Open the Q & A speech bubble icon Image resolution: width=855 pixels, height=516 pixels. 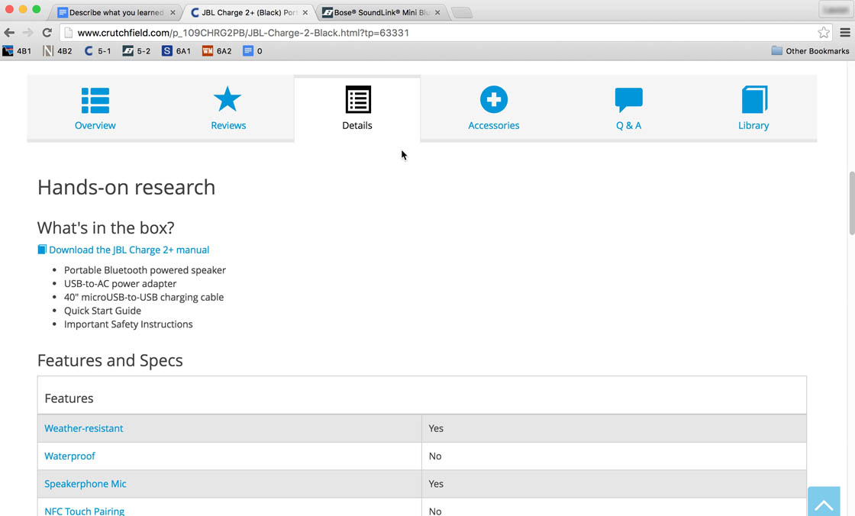(628, 100)
